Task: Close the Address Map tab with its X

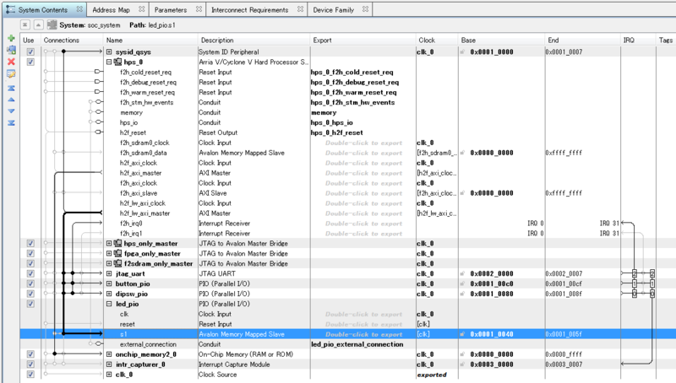Action: pyautogui.click(x=141, y=9)
